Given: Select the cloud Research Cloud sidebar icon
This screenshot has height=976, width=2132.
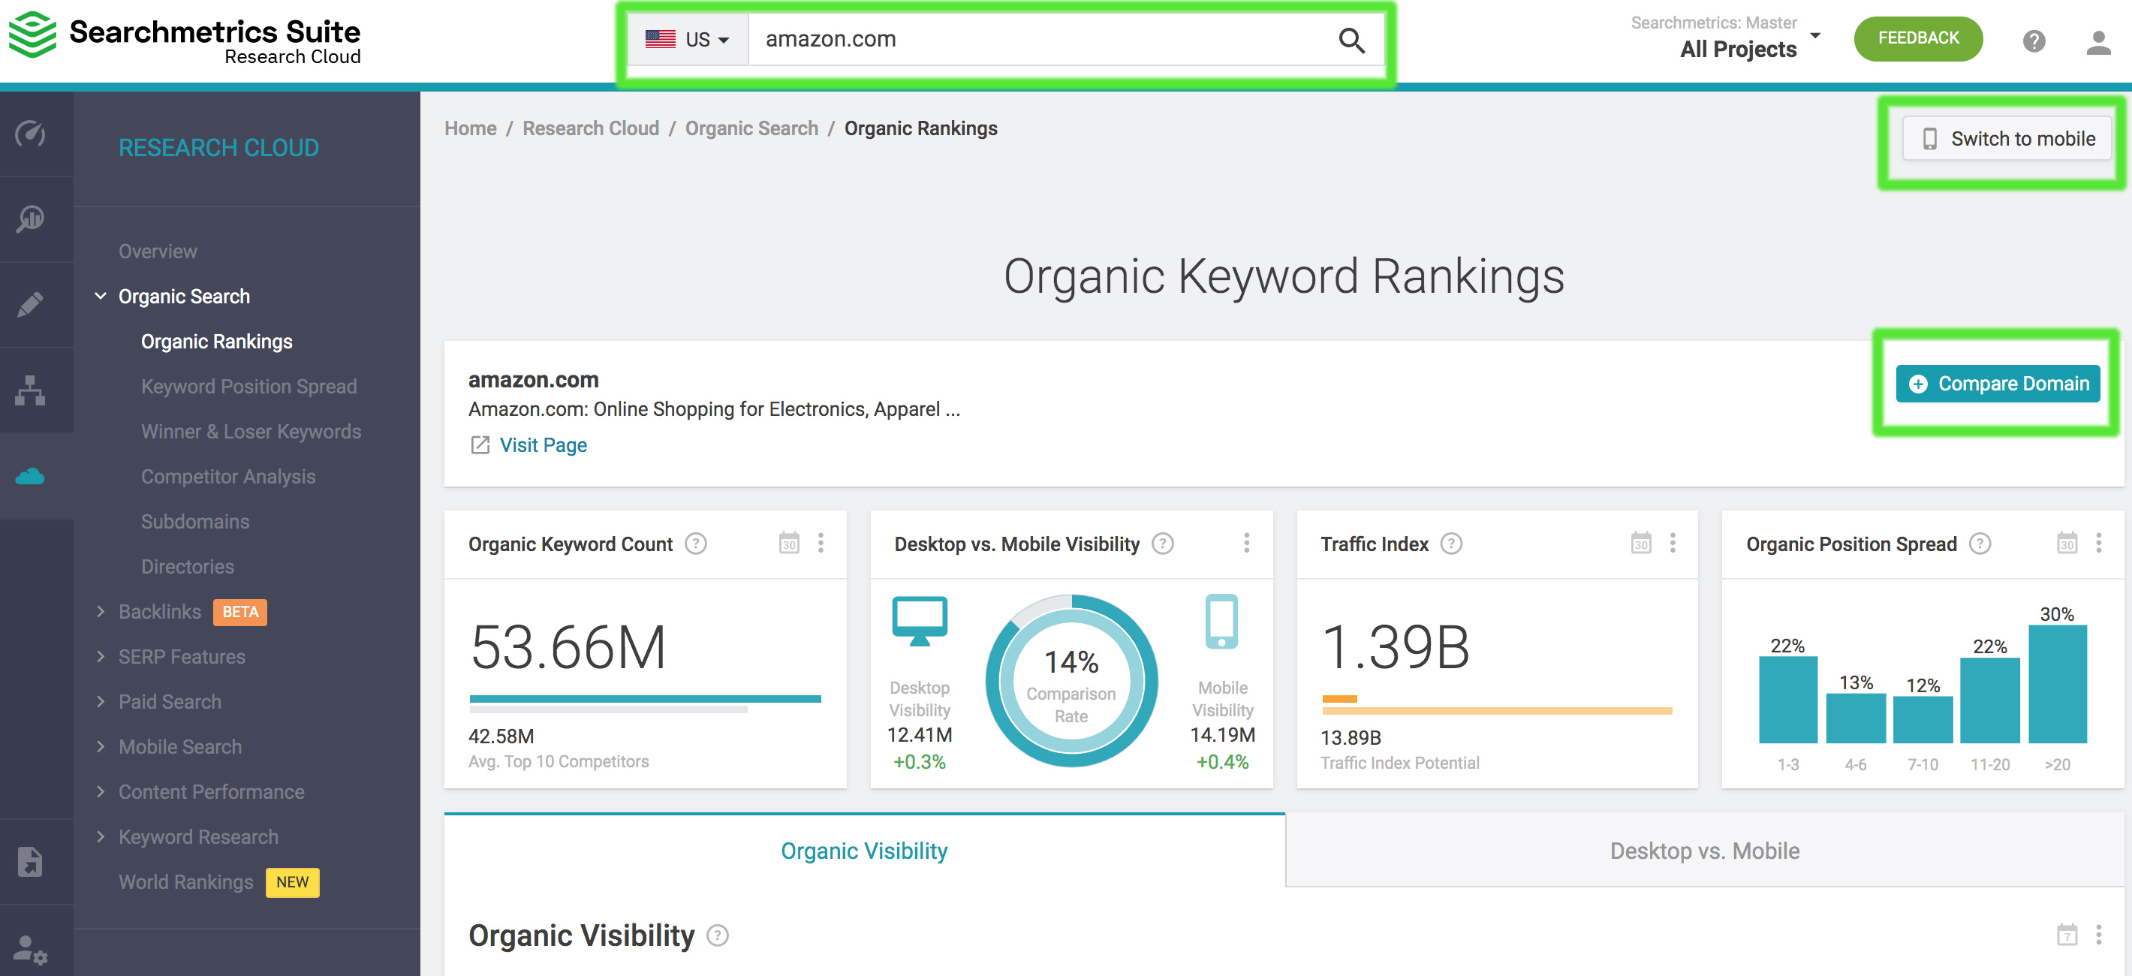Looking at the screenshot, I should (x=31, y=476).
